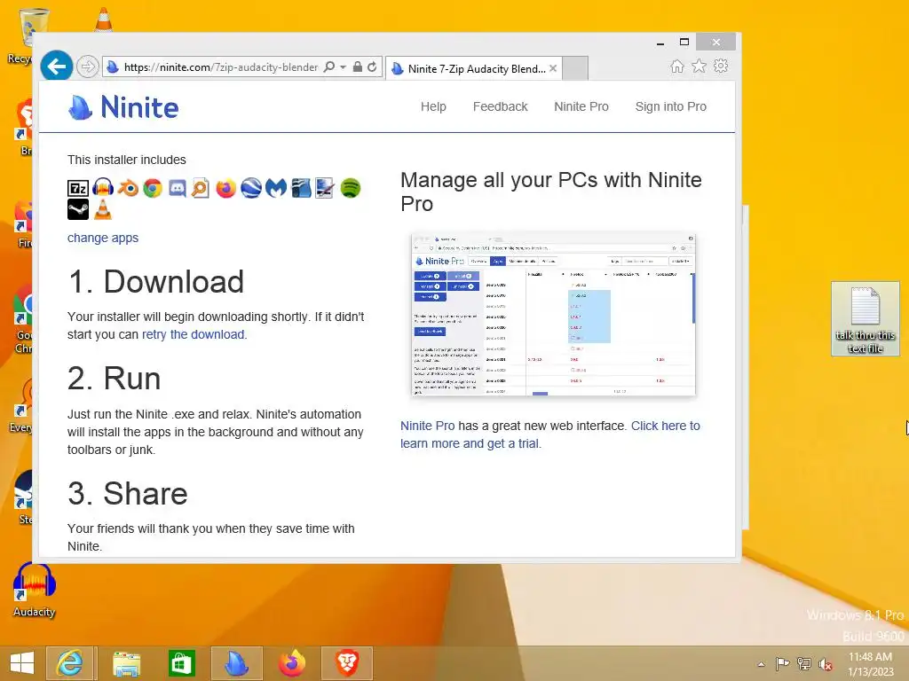Open a new blank browser tab
Screen dimensions: 909x681
tap(575, 68)
